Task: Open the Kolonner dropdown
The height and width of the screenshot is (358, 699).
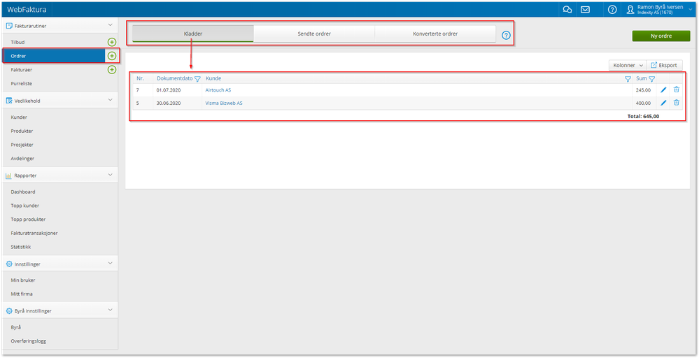Action: click(x=628, y=66)
